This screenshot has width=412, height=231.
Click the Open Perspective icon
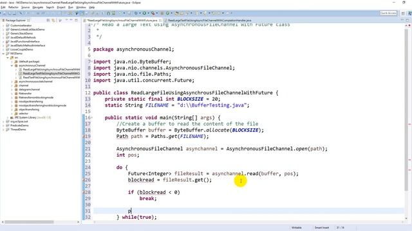[x=403, y=13]
